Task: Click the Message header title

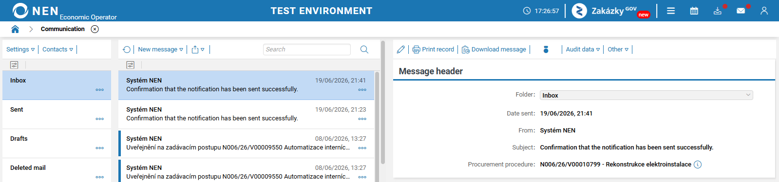Action: click(431, 71)
